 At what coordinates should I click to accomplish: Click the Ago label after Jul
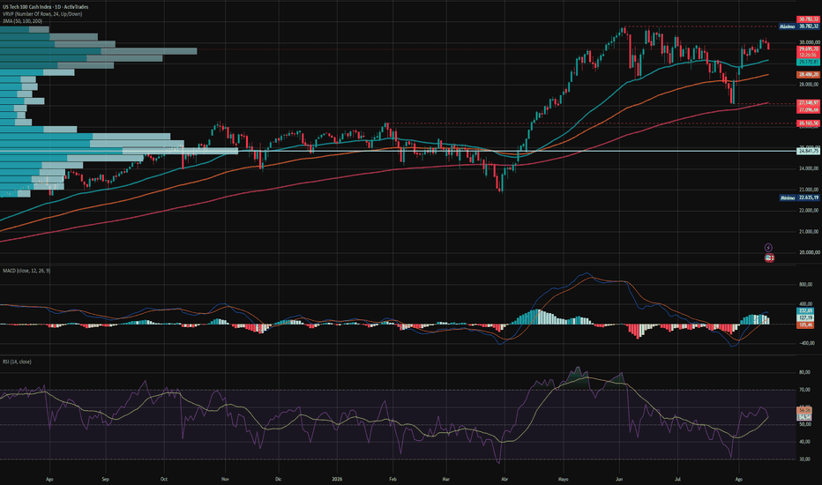coord(738,479)
